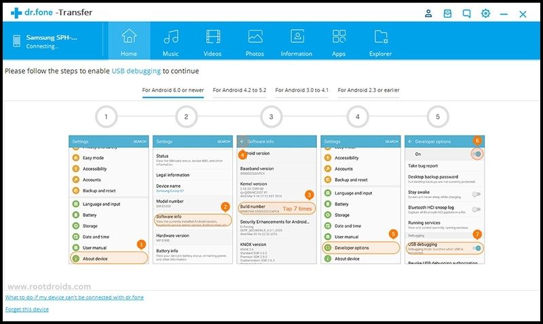
Task: Minimize the dr.fone window
Action: point(504,14)
